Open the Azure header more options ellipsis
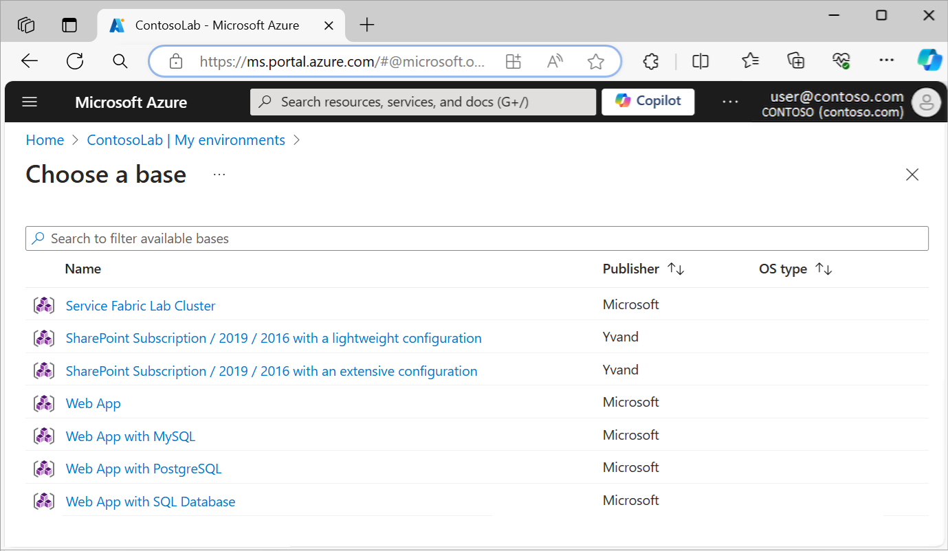948x551 pixels. point(730,102)
